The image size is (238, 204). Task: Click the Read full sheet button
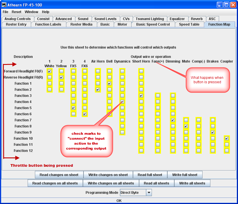(x=150, y=175)
